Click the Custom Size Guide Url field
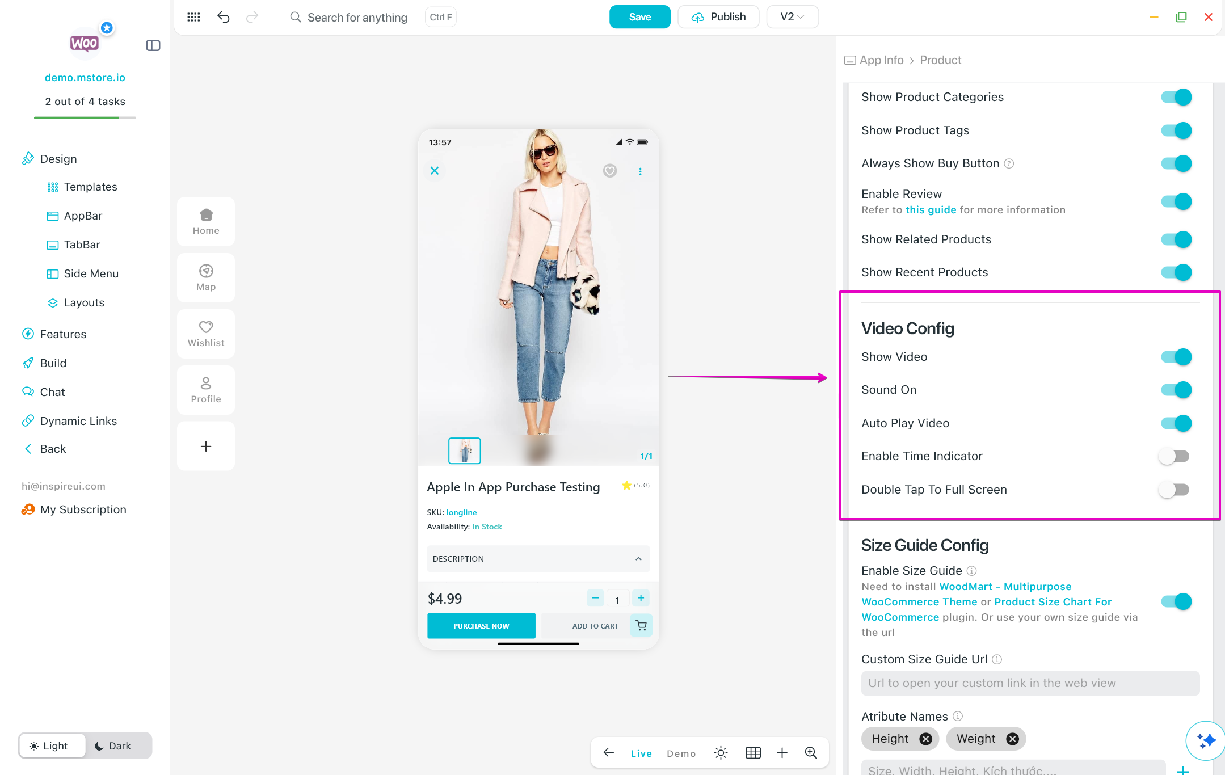Image resolution: width=1225 pixels, height=775 pixels. click(1030, 683)
